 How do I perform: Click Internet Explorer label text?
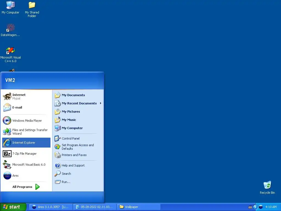24,143
